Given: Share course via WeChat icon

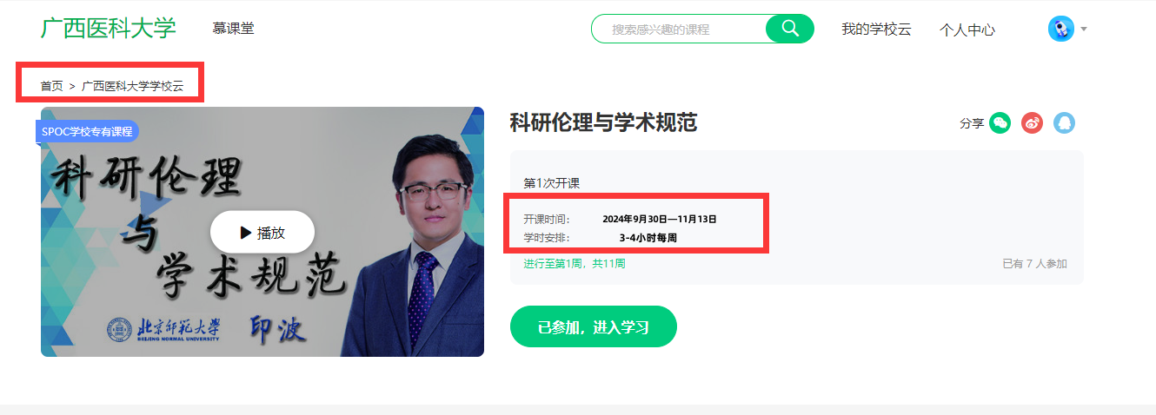Looking at the screenshot, I should click(x=1000, y=123).
